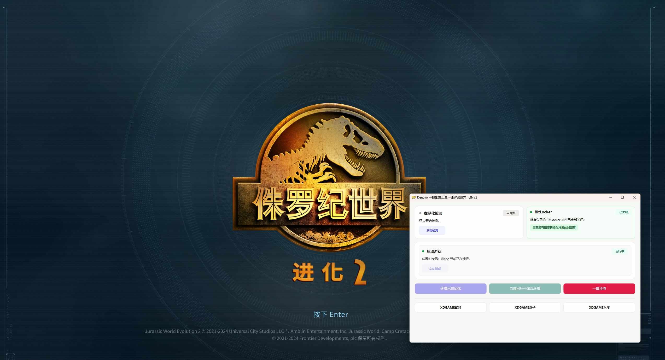665x360 pixels.
Task: Click the 运行中 badge in the 启动游戏 panel
Action: pos(620,251)
